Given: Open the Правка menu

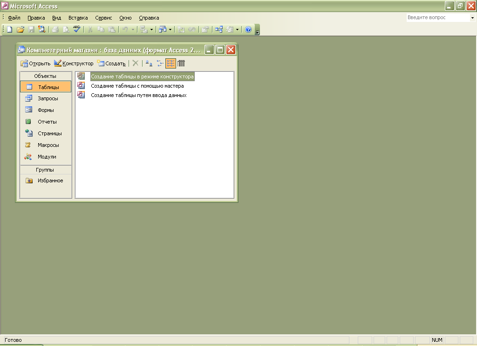Looking at the screenshot, I should pos(36,18).
